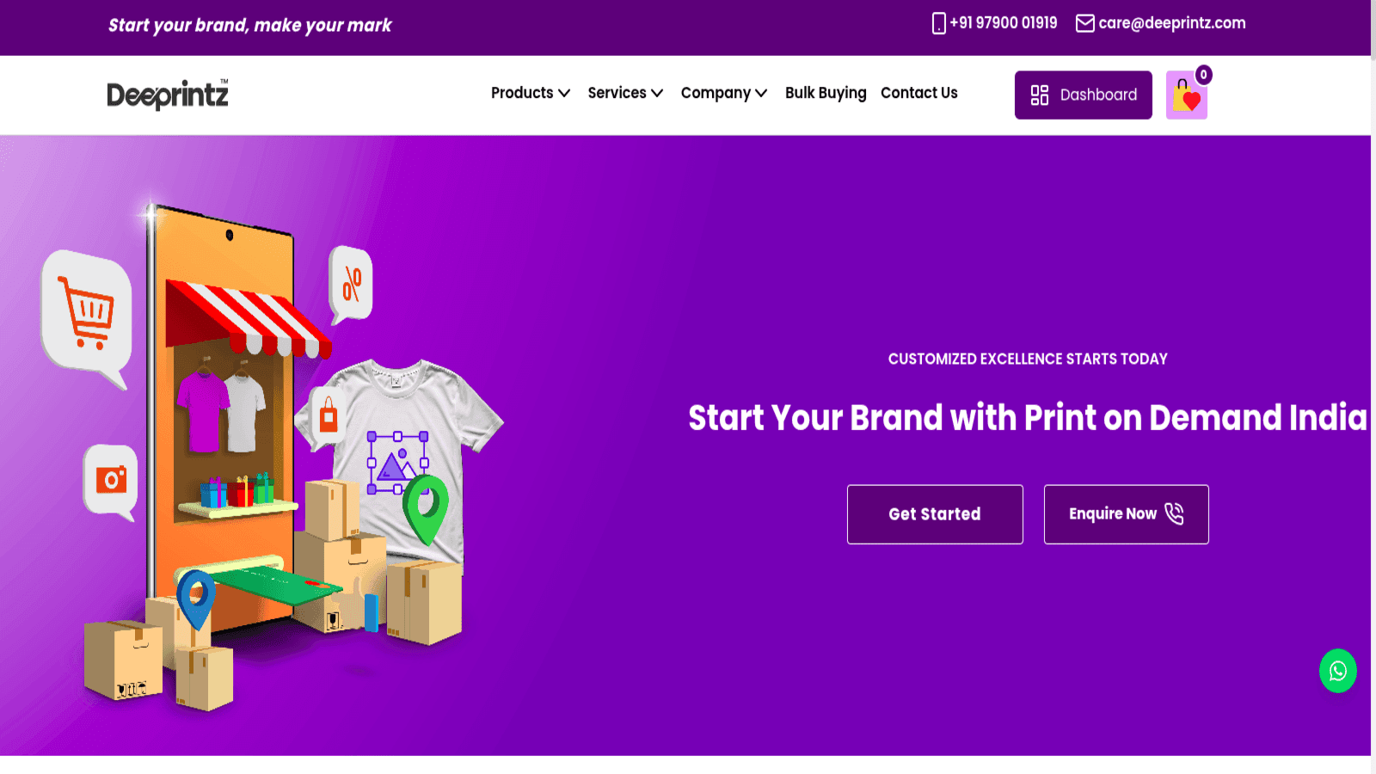Viewport: 1376px width, 774px height.
Task: Open the Bulk Buying menu item
Action: 826,93
